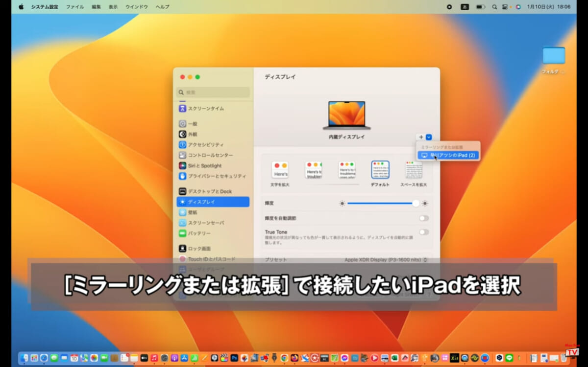Open the フォルダ folder on the desktop
The height and width of the screenshot is (367, 588).
tap(554, 55)
